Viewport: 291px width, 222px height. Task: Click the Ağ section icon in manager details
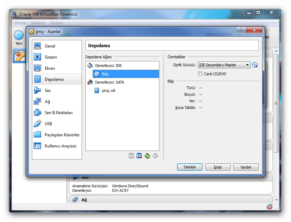(x=75, y=200)
